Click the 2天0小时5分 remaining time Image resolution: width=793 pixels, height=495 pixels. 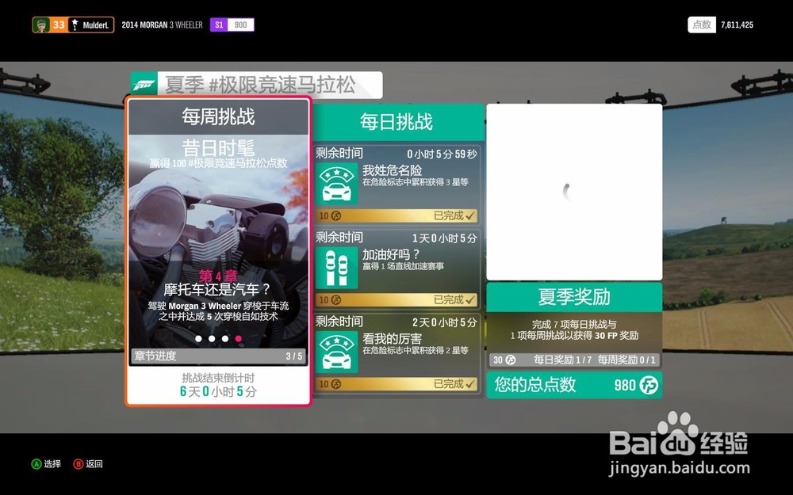[445, 322]
